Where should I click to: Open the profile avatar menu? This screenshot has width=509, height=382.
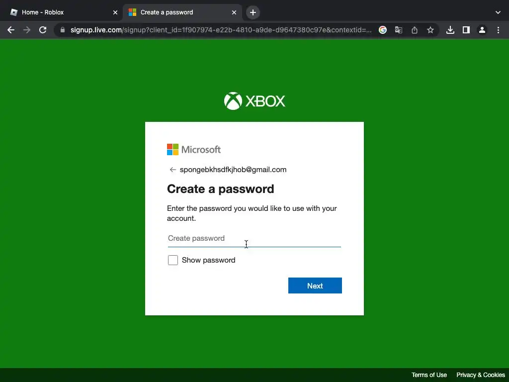[x=482, y=30]
